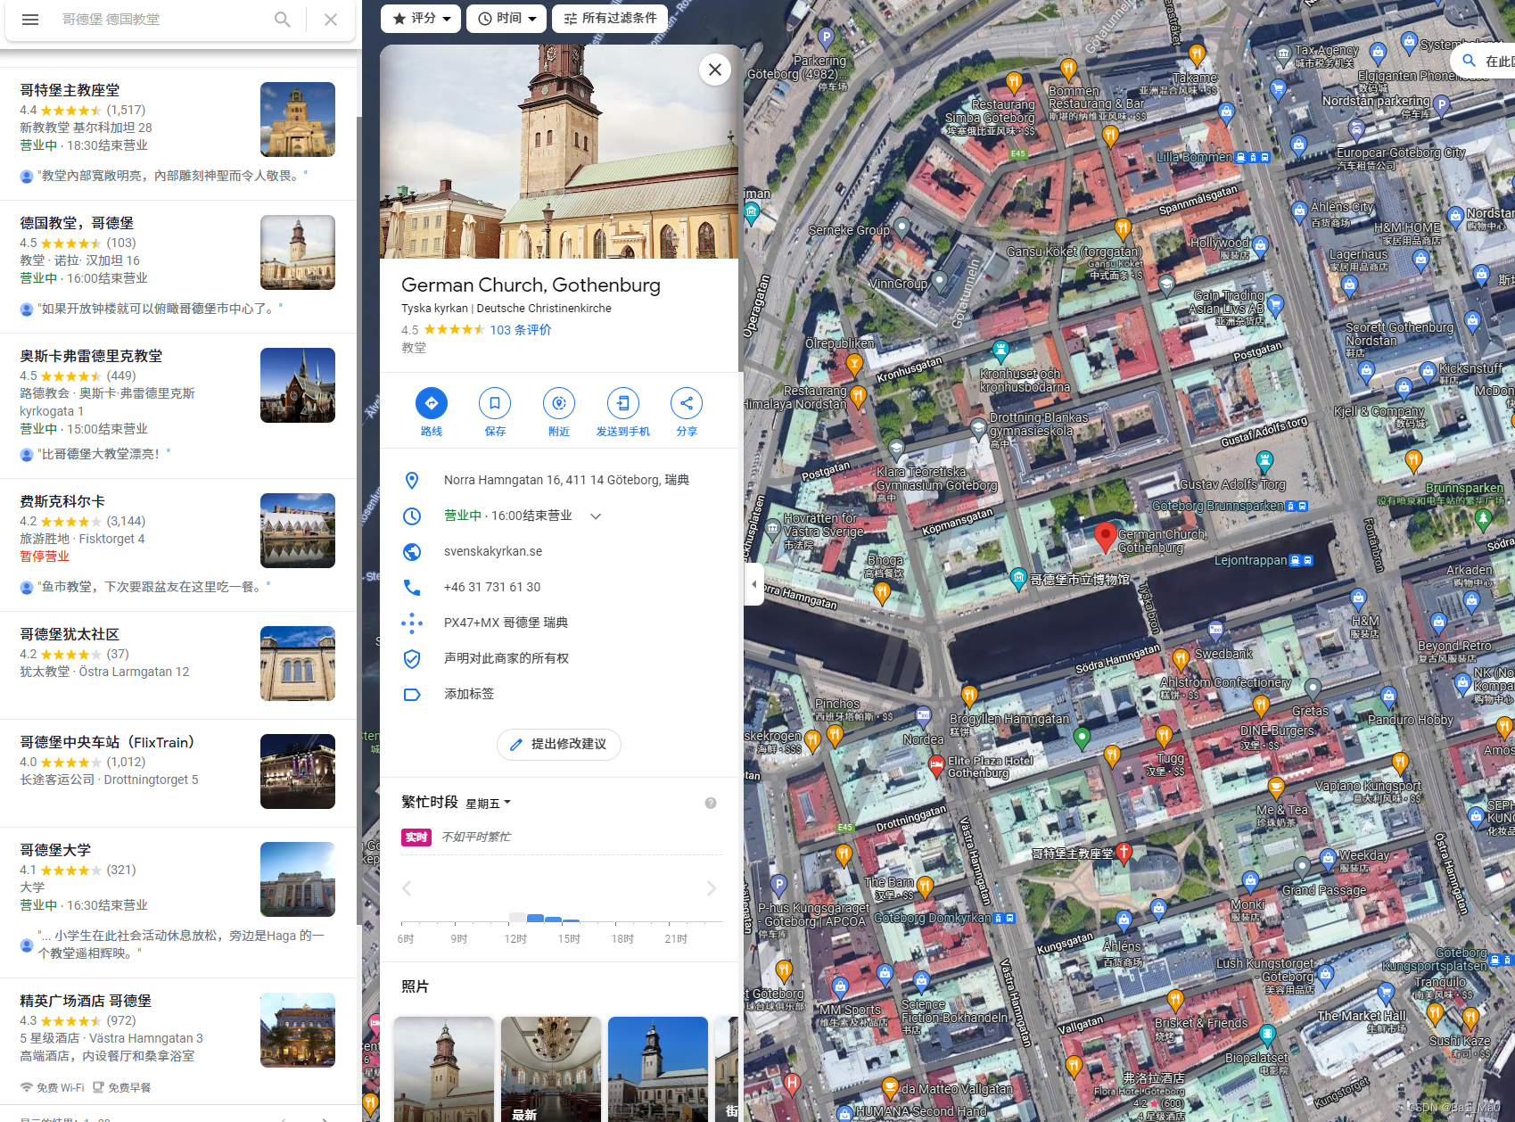
Task: Clear the search box with X icon
Action: (x=331, y=20)
